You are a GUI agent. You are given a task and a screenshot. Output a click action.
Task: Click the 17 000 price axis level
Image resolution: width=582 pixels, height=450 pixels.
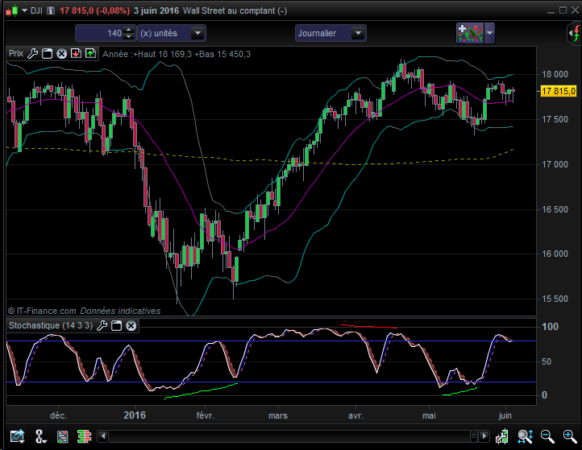point(555,164)
